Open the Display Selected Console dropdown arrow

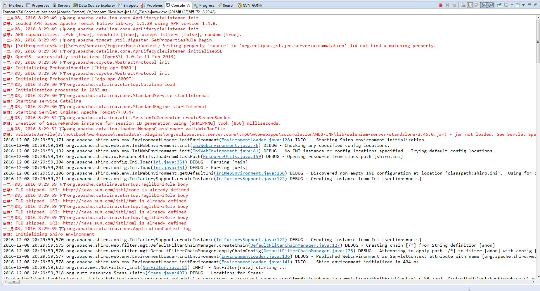tap(512, 5)
